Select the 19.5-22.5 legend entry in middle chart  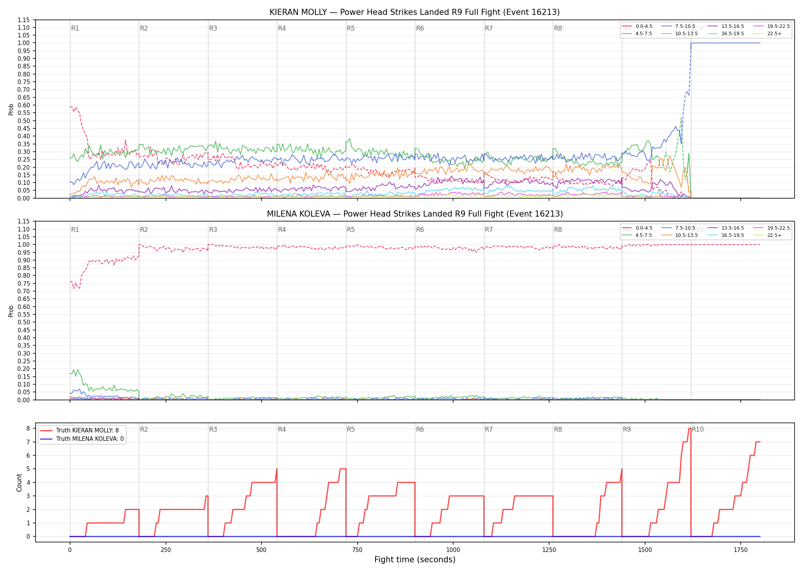pyautogui.click(x=772, y=228)
